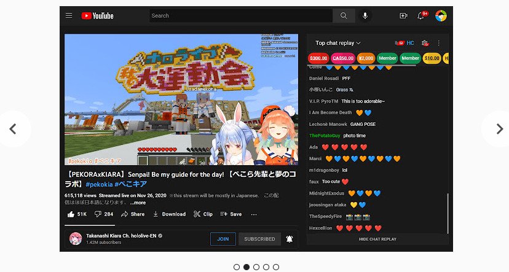This screenshot has height=272, width=509.
Task: Select the second carousel dot
Action: coord(247,267)
